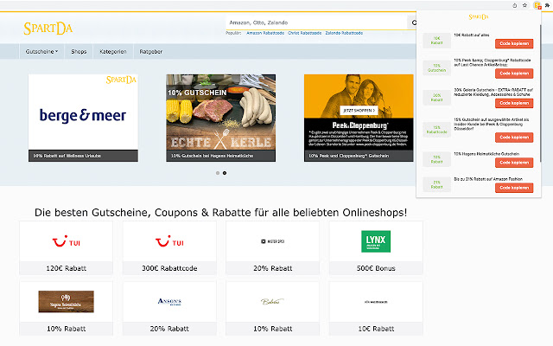Viewport: 553px width, 346px height.
Task: Click 'Bis zu 21% Rabatt auf Amazon Fashion' text
Action: coord(488,179)
